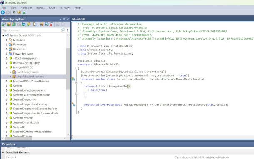Close the Assembly Explorer panel

(x=68, y=19)
